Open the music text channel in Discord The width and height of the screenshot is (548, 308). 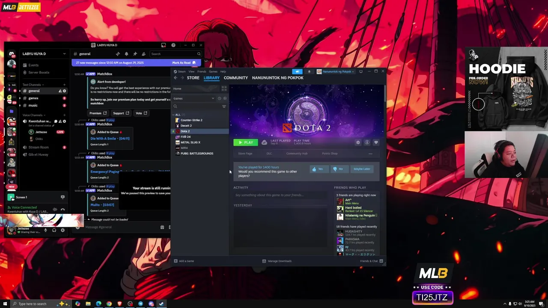(x=44, y=105)
